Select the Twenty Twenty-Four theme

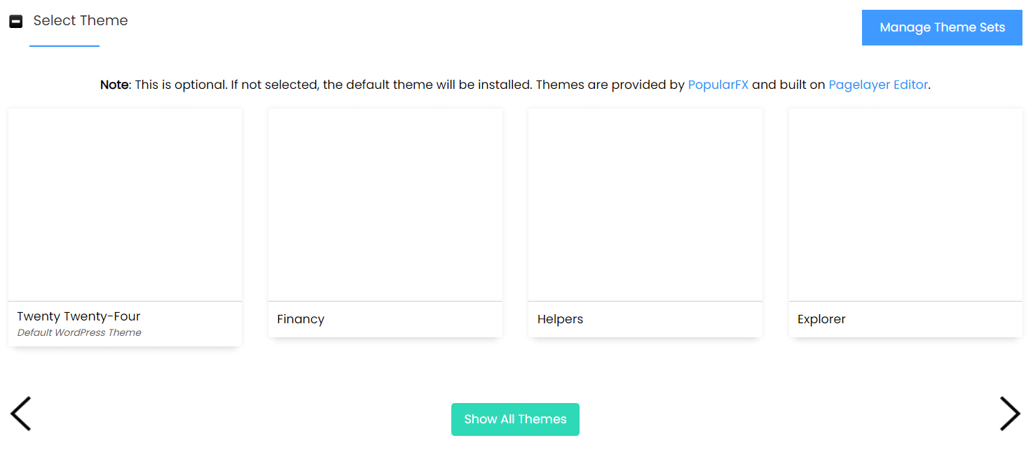click(125, 204)
